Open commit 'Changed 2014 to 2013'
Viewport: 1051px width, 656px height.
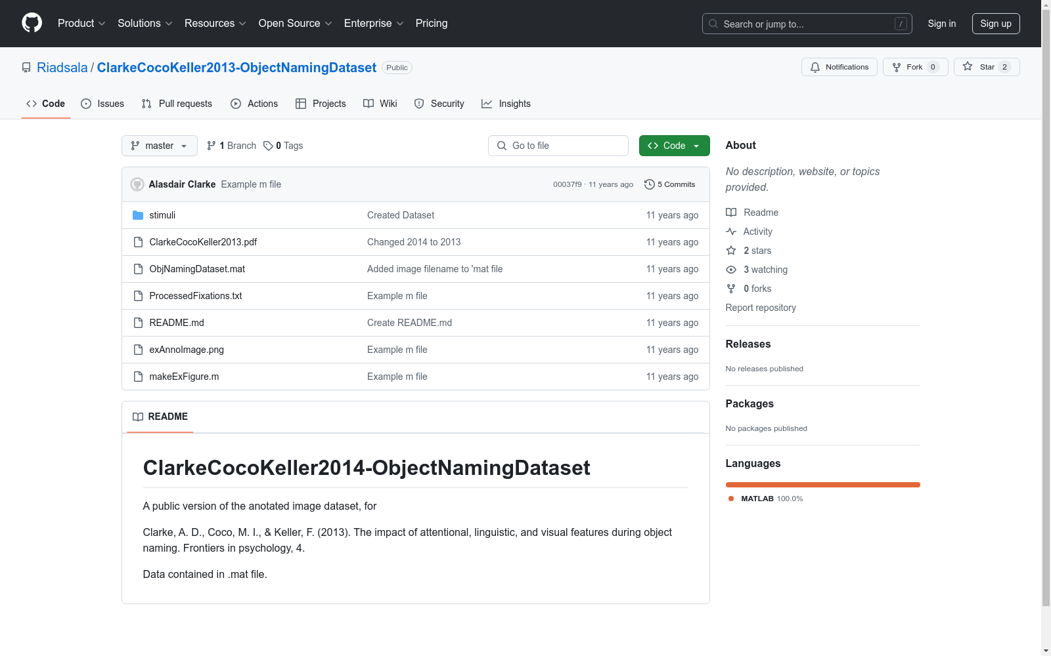pyautogui.click(x=414, y=242)
